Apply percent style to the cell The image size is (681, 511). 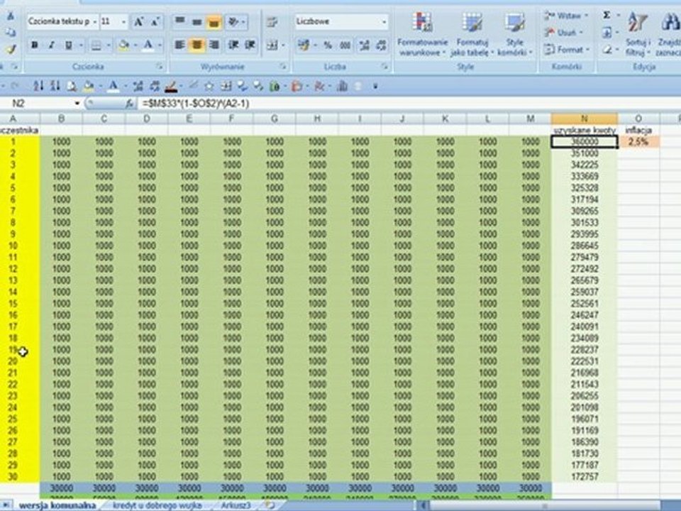pos(328,45)
